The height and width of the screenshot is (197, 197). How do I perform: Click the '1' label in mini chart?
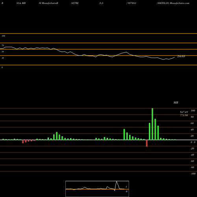point(126,187)
